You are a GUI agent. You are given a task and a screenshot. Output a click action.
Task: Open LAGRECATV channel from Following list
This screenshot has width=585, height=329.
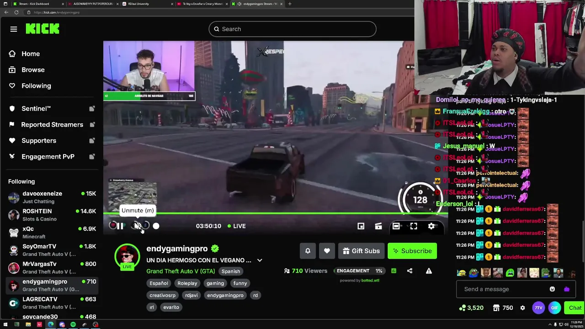point(52,303)
